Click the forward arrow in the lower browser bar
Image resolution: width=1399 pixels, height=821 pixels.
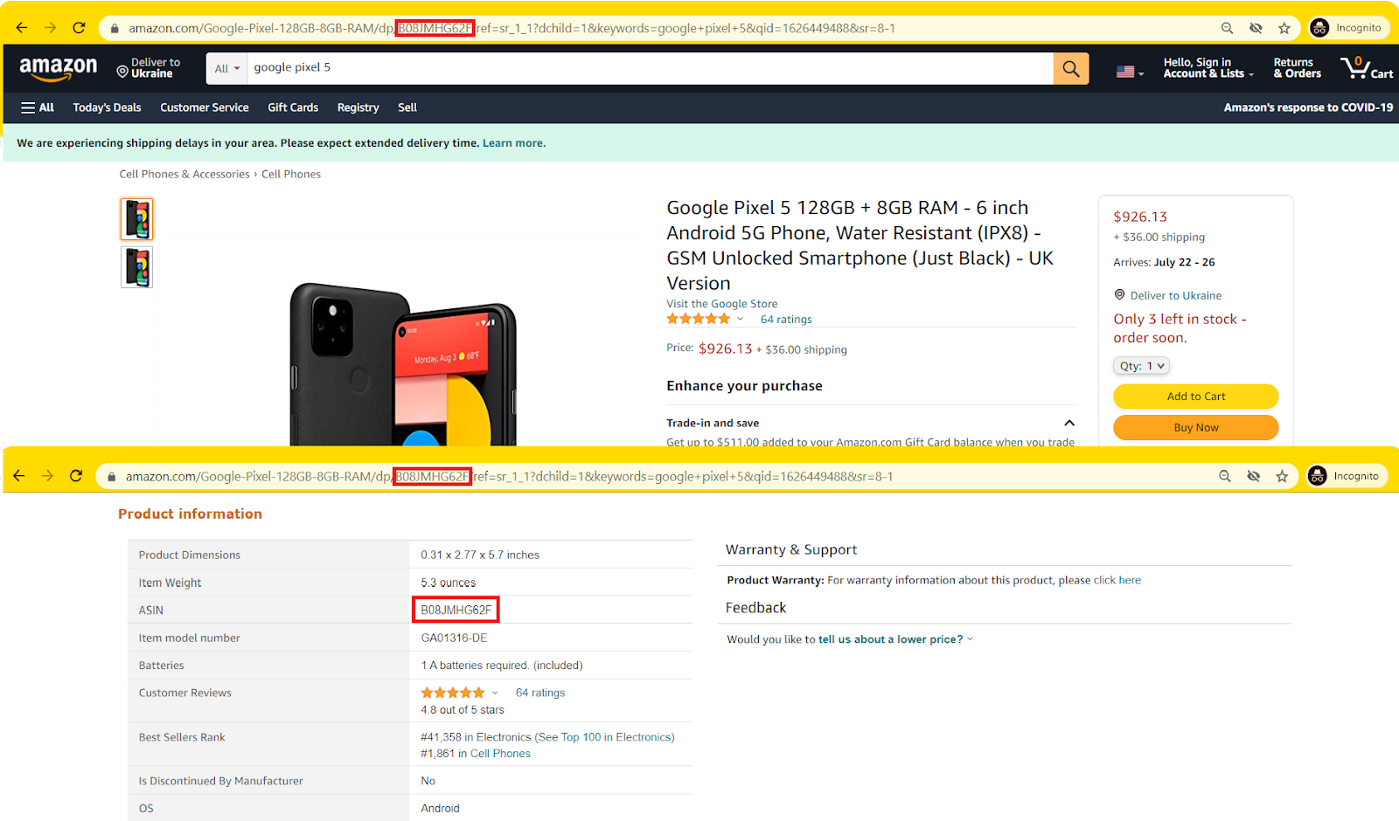tap(47, 476)
